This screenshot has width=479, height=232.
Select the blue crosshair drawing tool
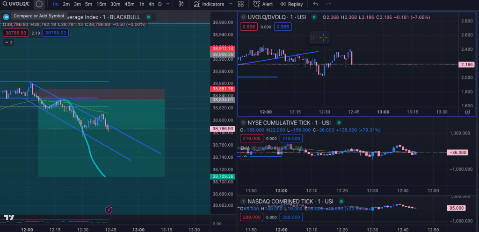(x=324, y=37)
